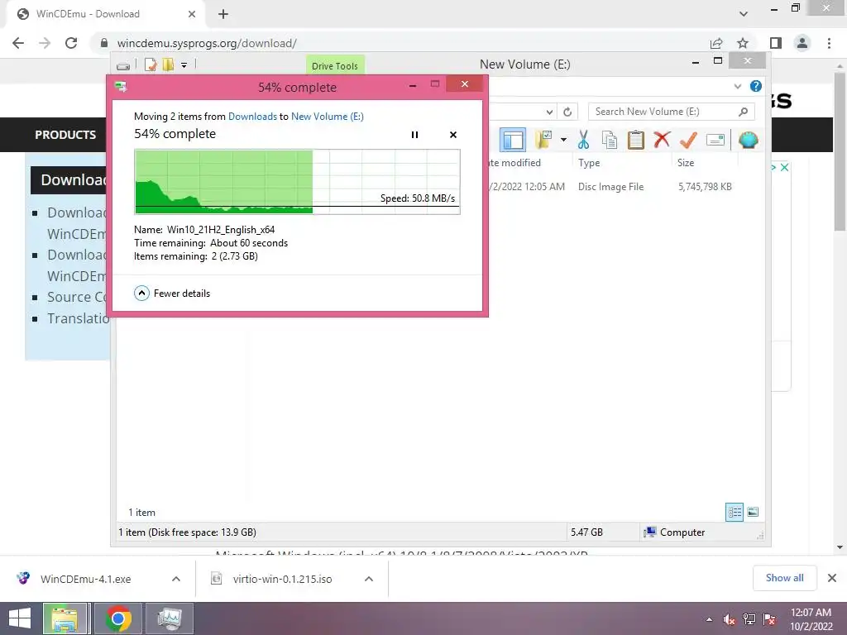Image resolution: width=847 pixels, height=635 pixels.
Task: Refresh the New Volume (E:) folder
Action: pos(567,112)
